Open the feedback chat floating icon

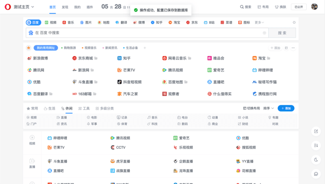tap(316, 174)
